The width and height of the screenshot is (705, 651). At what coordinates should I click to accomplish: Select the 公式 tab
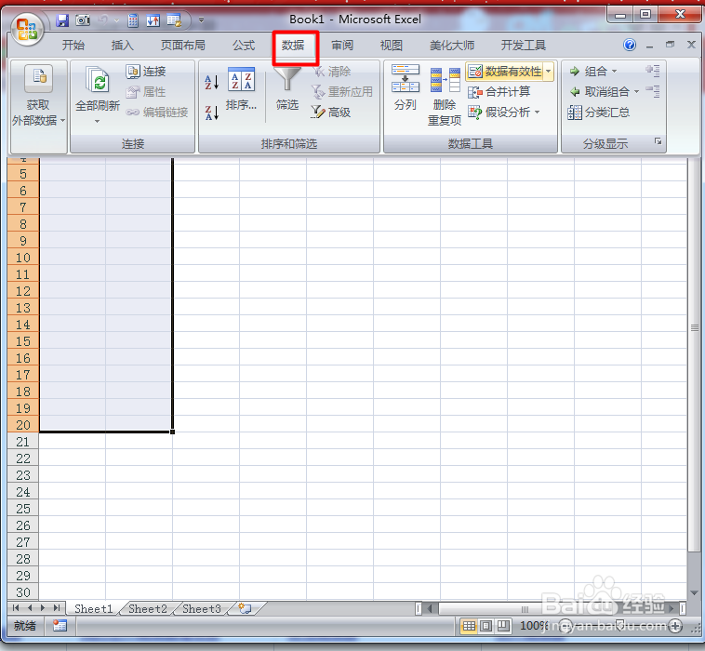click(x=244, y=45)
